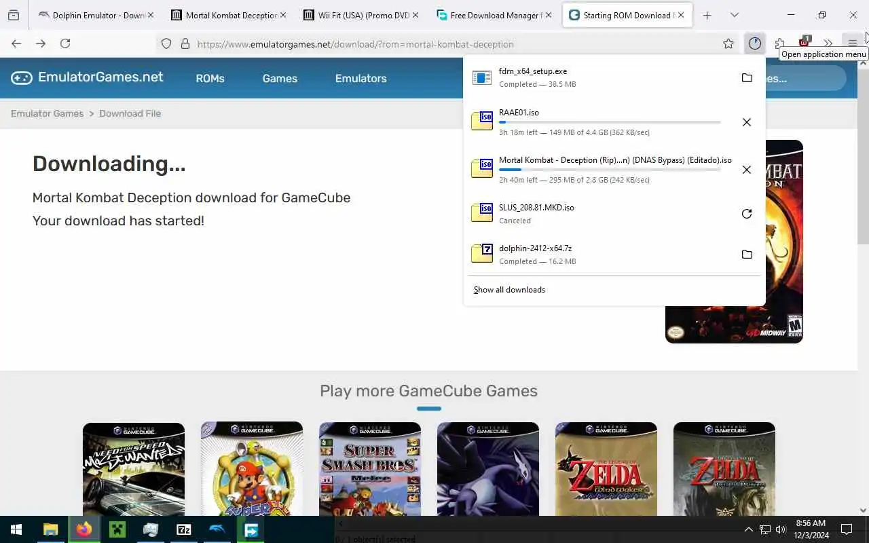
Task: Open Zelda Twilight Princess game cover
Action: tap(724, 469)
